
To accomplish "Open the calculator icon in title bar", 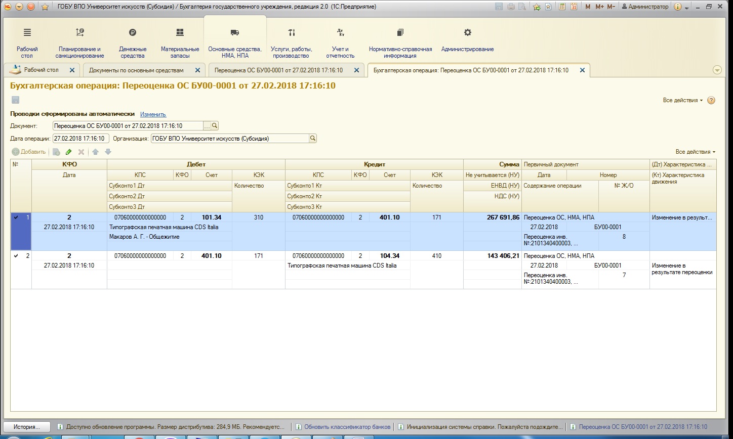I will tap(561, 7).
